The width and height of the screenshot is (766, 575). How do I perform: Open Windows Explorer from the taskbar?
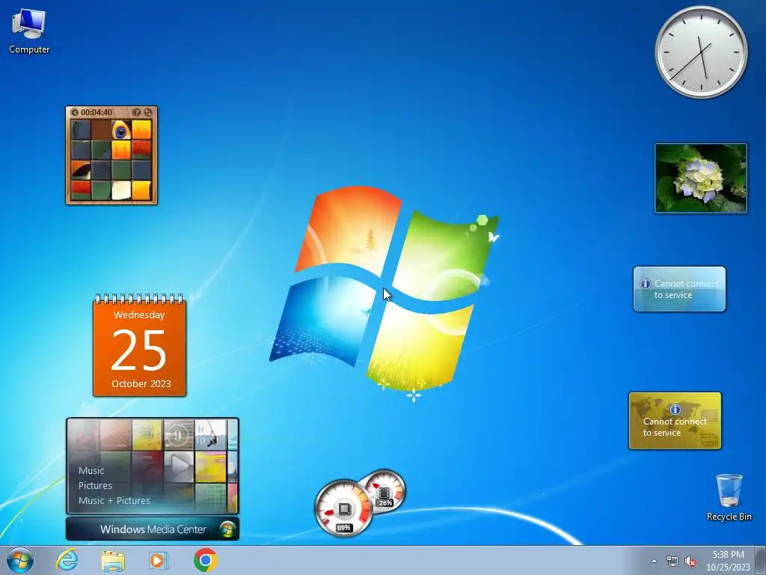[113, 560]
